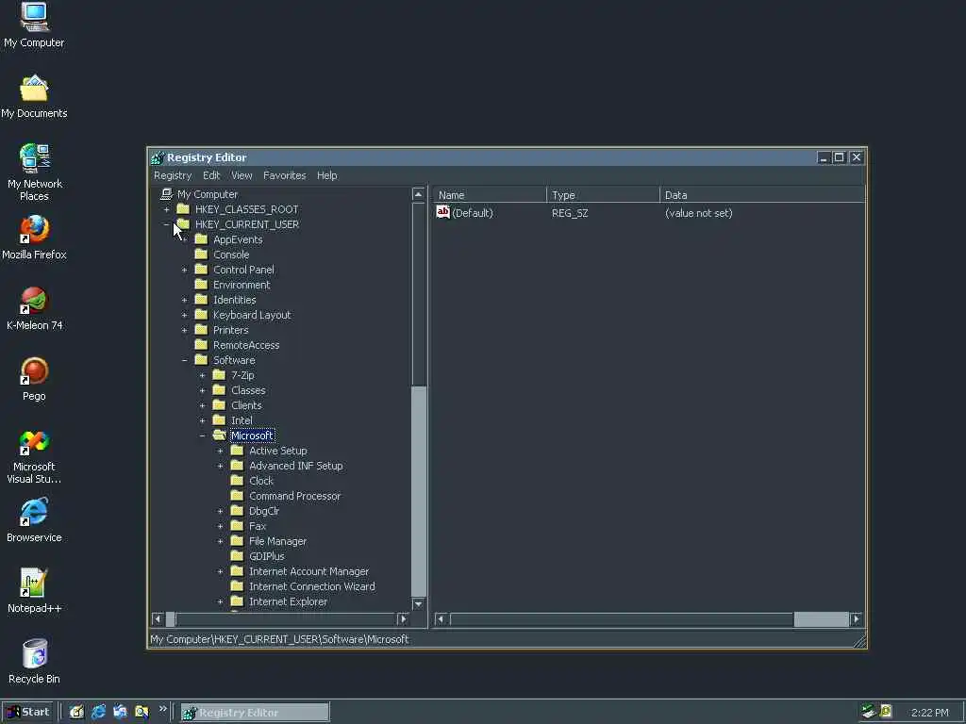Select the Internet Connection Wizard key

pos(311,586)
